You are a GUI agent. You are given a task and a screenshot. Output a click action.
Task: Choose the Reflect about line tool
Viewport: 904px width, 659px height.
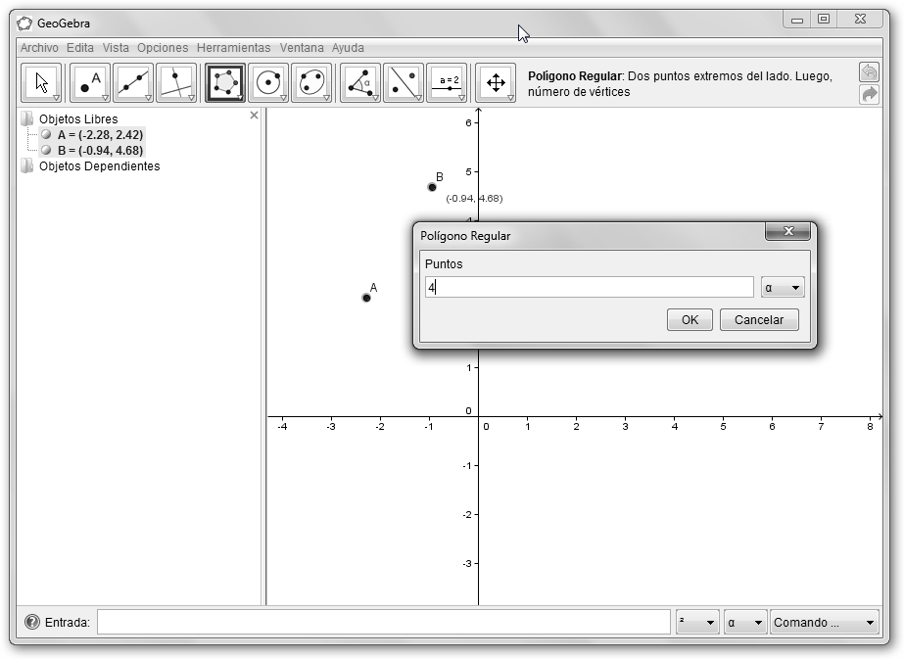404,83
